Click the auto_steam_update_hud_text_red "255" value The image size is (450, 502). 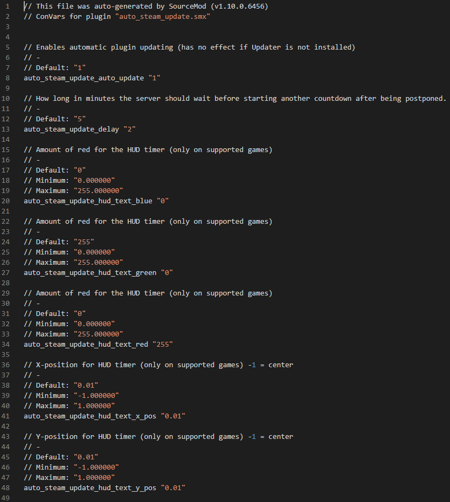click(163, 344)
